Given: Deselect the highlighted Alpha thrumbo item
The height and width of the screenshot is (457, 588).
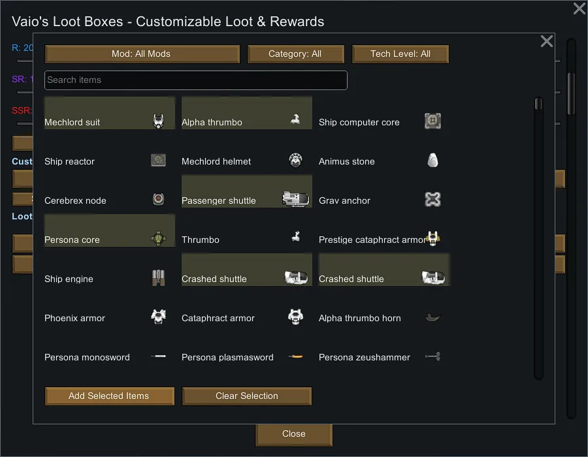Looking at the screenshot, I should click(246, 114).
